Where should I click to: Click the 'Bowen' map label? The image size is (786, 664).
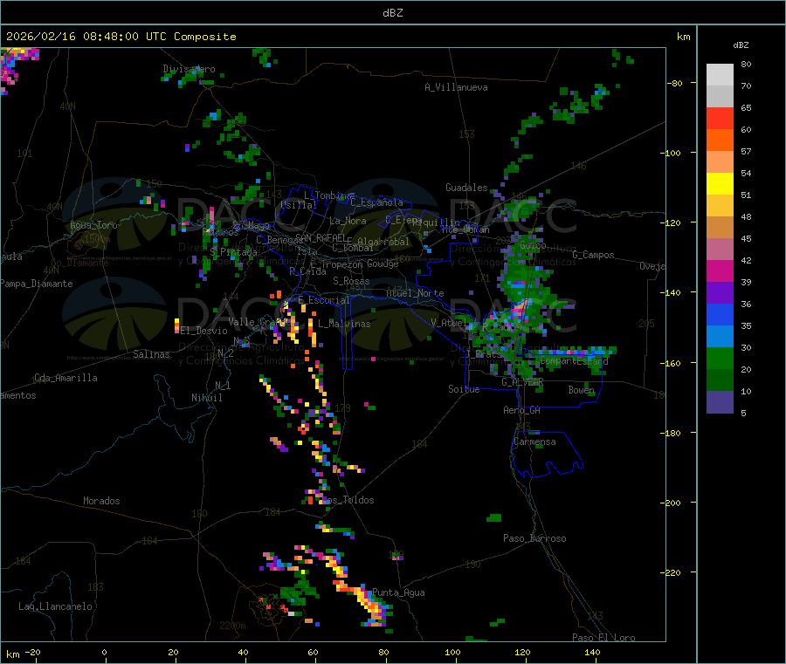pyautogui.click(x=581, y=390)
